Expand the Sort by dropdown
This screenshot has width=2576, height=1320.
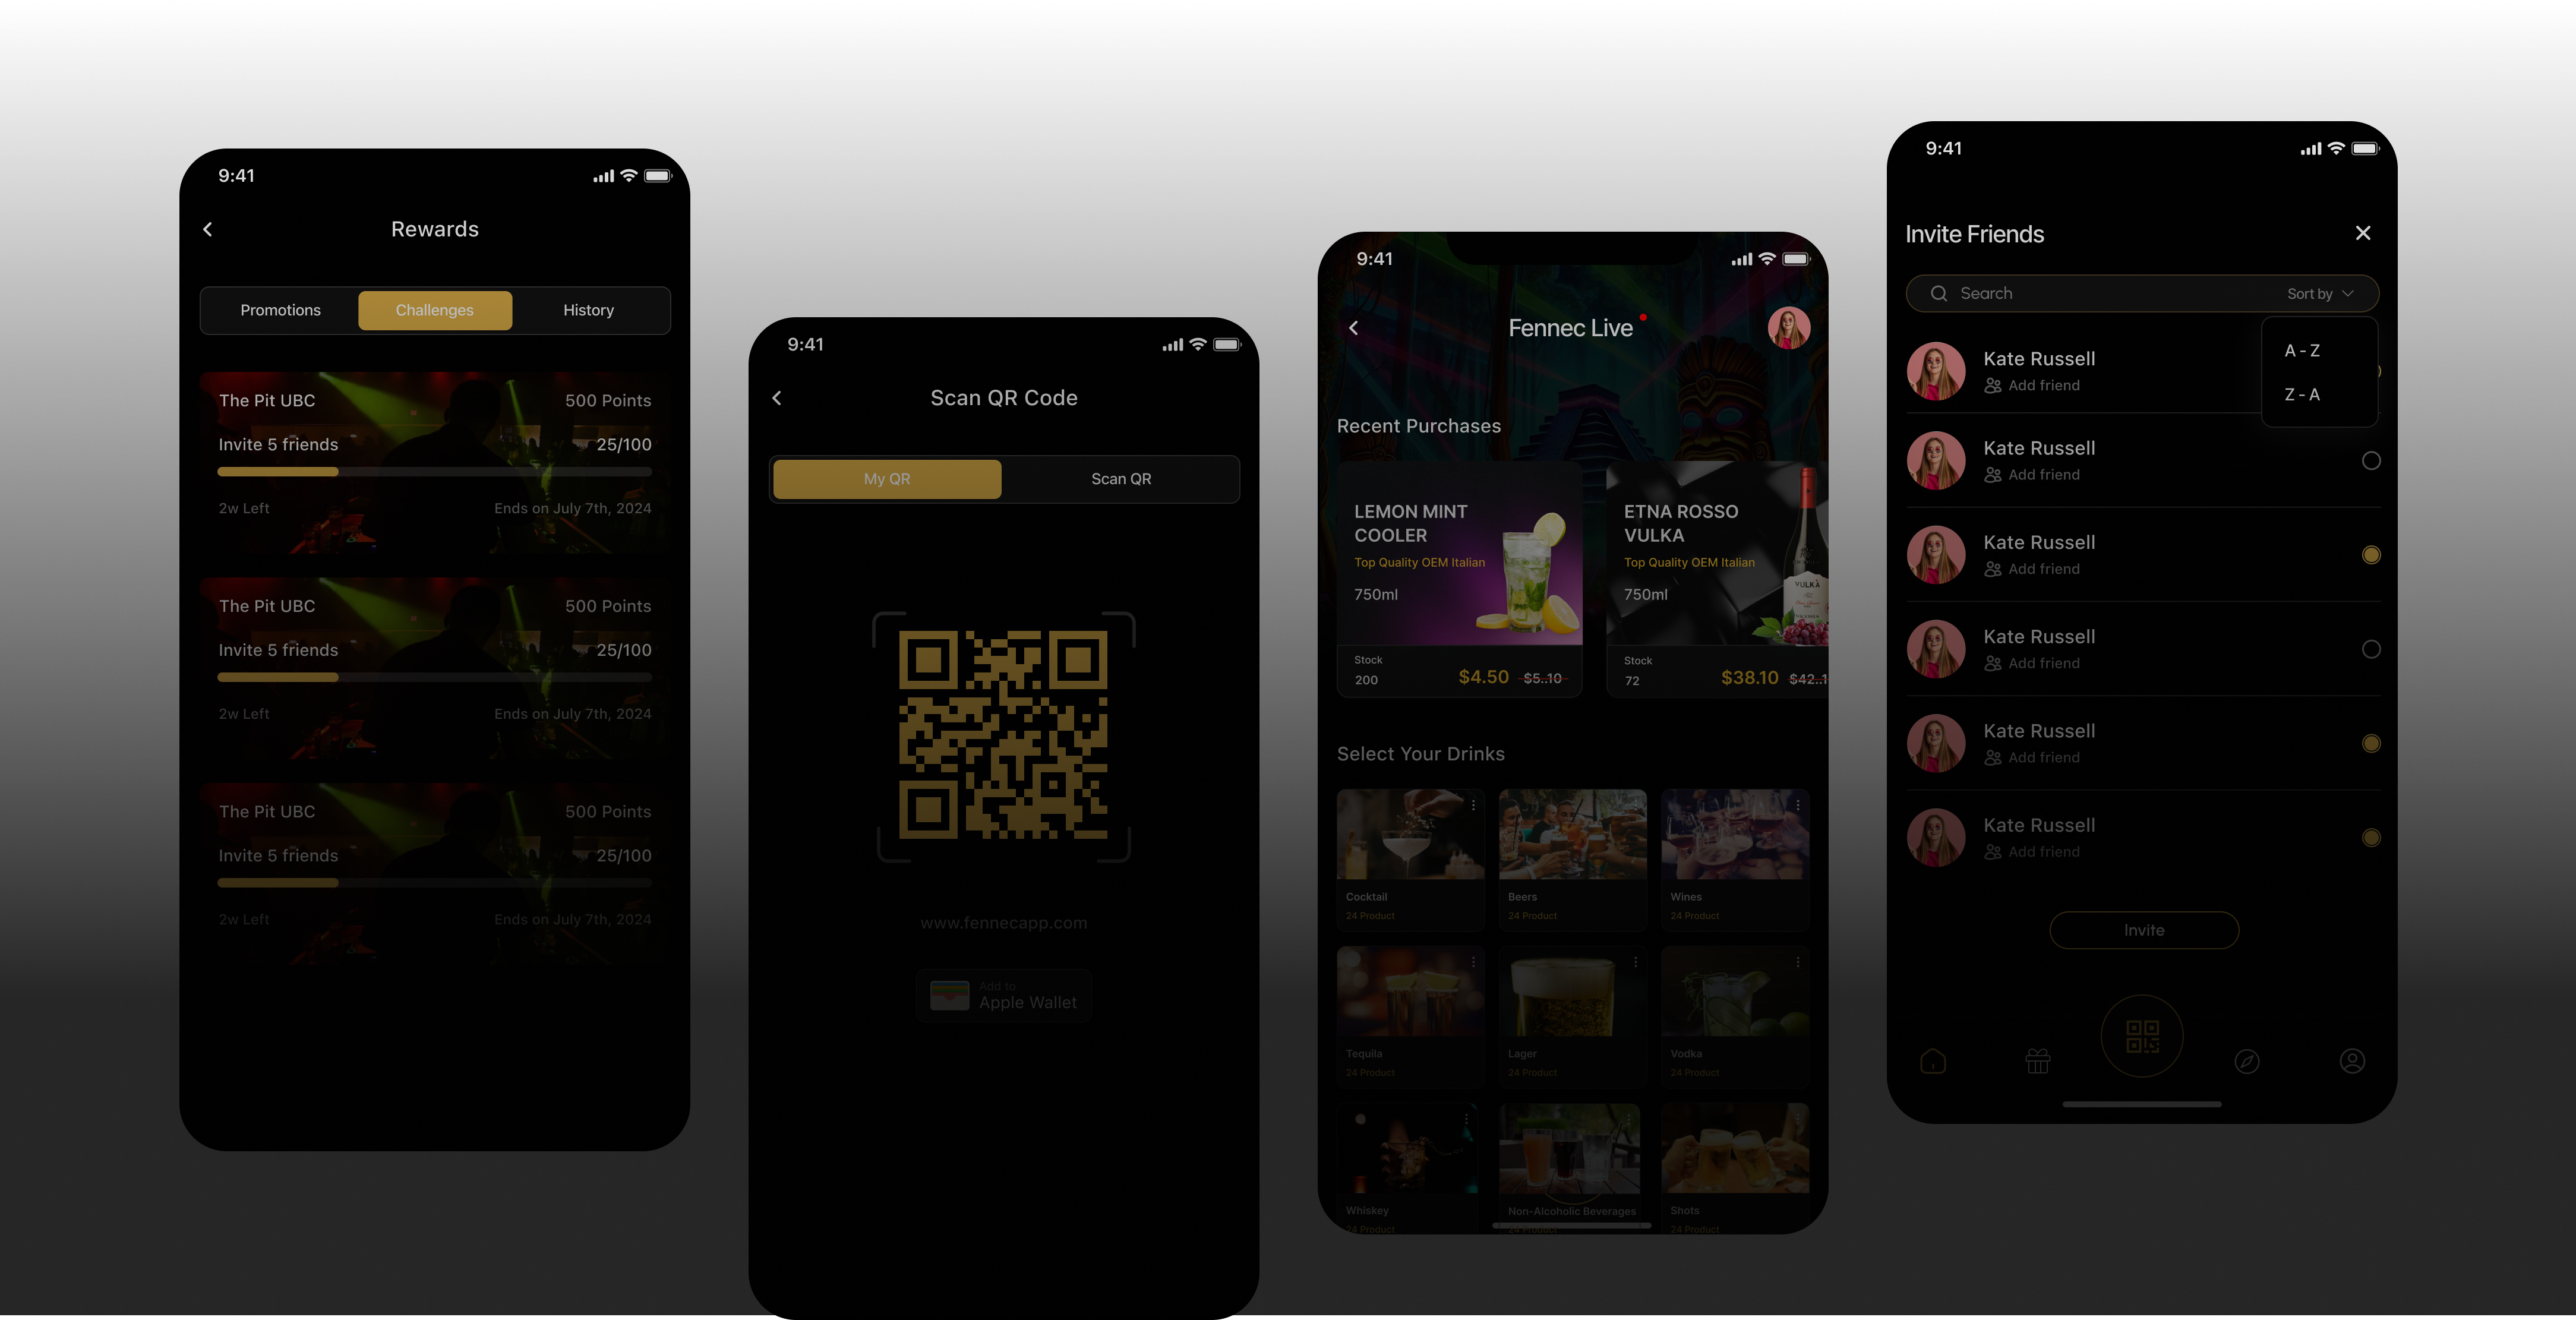2320,294
